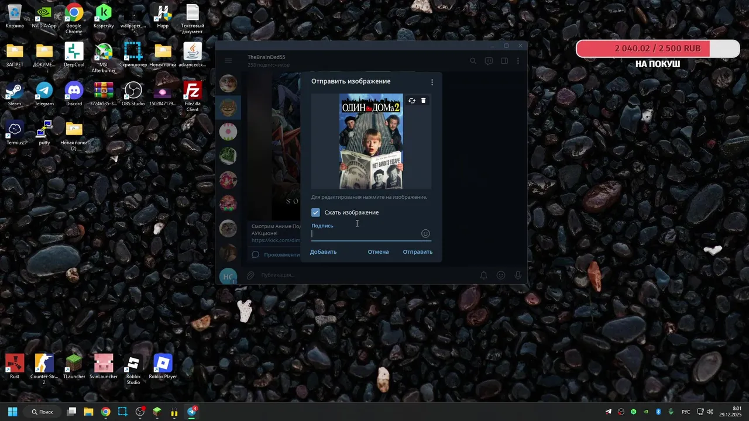The width and height of the screenshot is (749, 421).
Task: Select the TLauncher desktop icon
Action: coord(74,367)
